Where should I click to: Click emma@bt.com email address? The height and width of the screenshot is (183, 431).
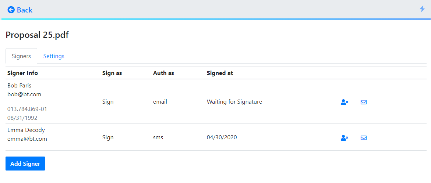[27, 139]
